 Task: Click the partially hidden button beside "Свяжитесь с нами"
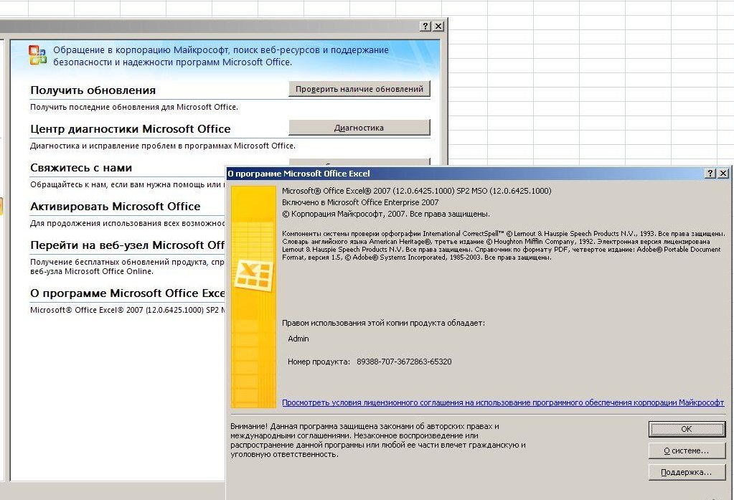coord(359,162)
